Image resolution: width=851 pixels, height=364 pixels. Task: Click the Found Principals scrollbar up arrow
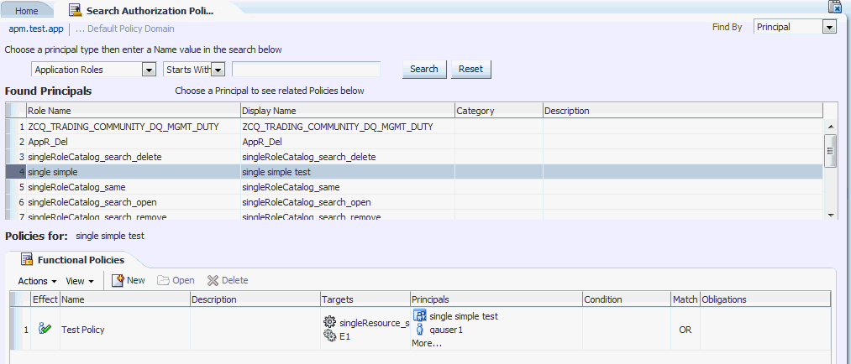[830, 126]
